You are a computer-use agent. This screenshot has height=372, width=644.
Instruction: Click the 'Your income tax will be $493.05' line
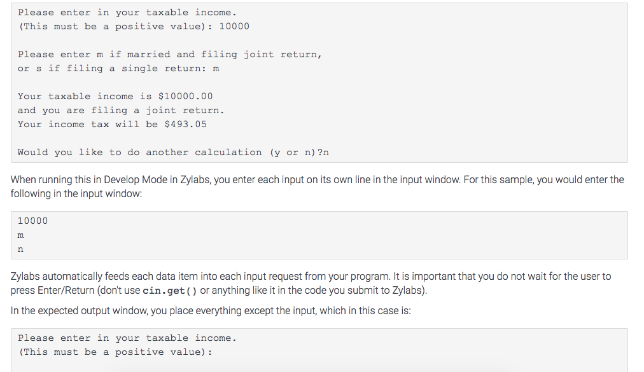112,125
